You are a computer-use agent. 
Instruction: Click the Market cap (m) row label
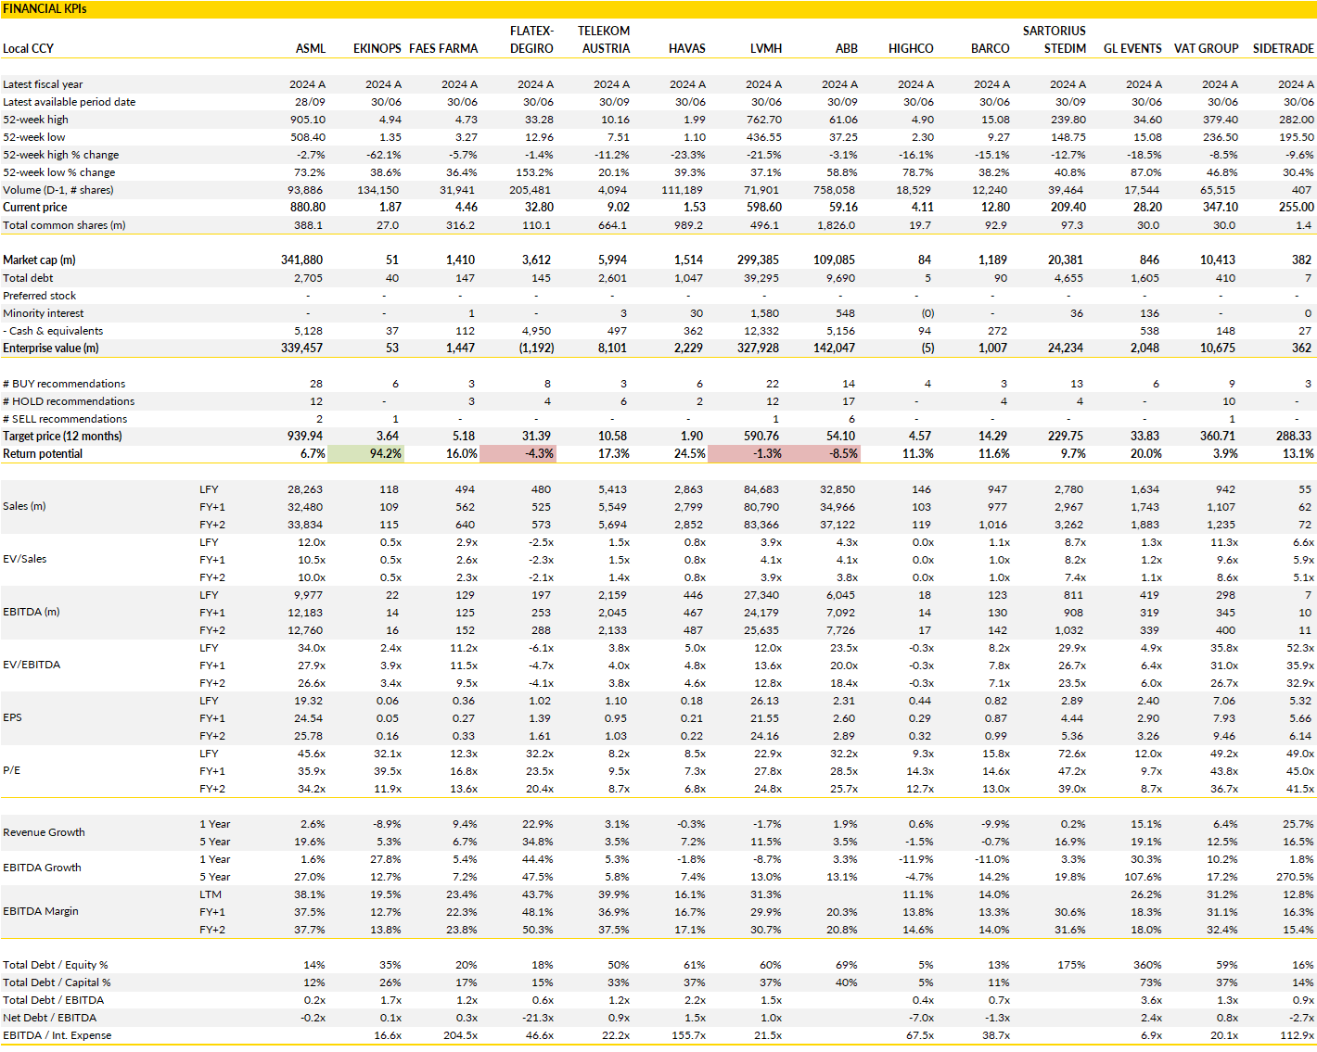(x=39, y=260)
